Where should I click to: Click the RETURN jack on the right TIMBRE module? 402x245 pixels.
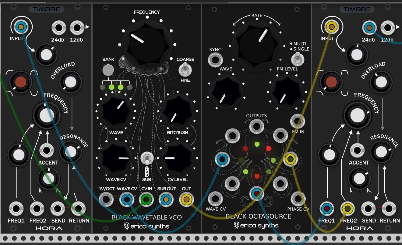[x=389, y=209]
